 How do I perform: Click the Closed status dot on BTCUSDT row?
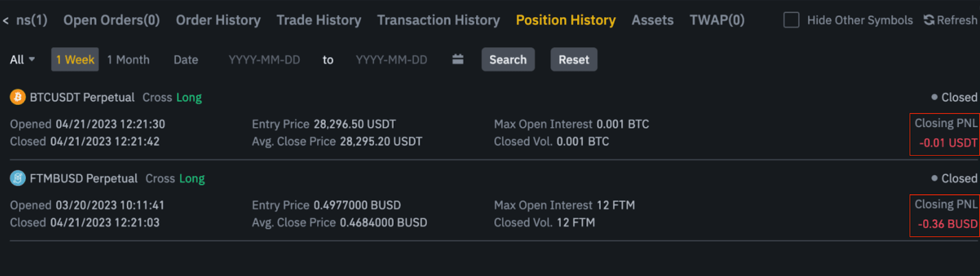click(934, 97)
